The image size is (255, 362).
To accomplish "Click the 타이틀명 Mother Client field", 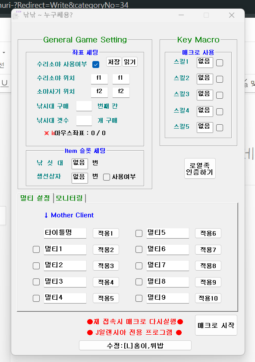I will click(x=65, y=233).
